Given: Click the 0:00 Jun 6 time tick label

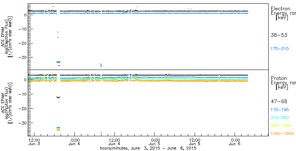Looking at the screenshot, I should (x=235, y=142).
